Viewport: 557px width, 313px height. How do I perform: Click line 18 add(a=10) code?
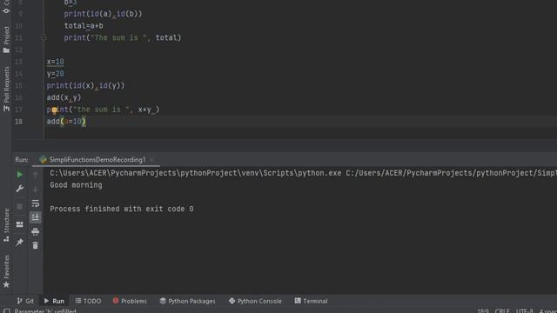pos(66,122)
